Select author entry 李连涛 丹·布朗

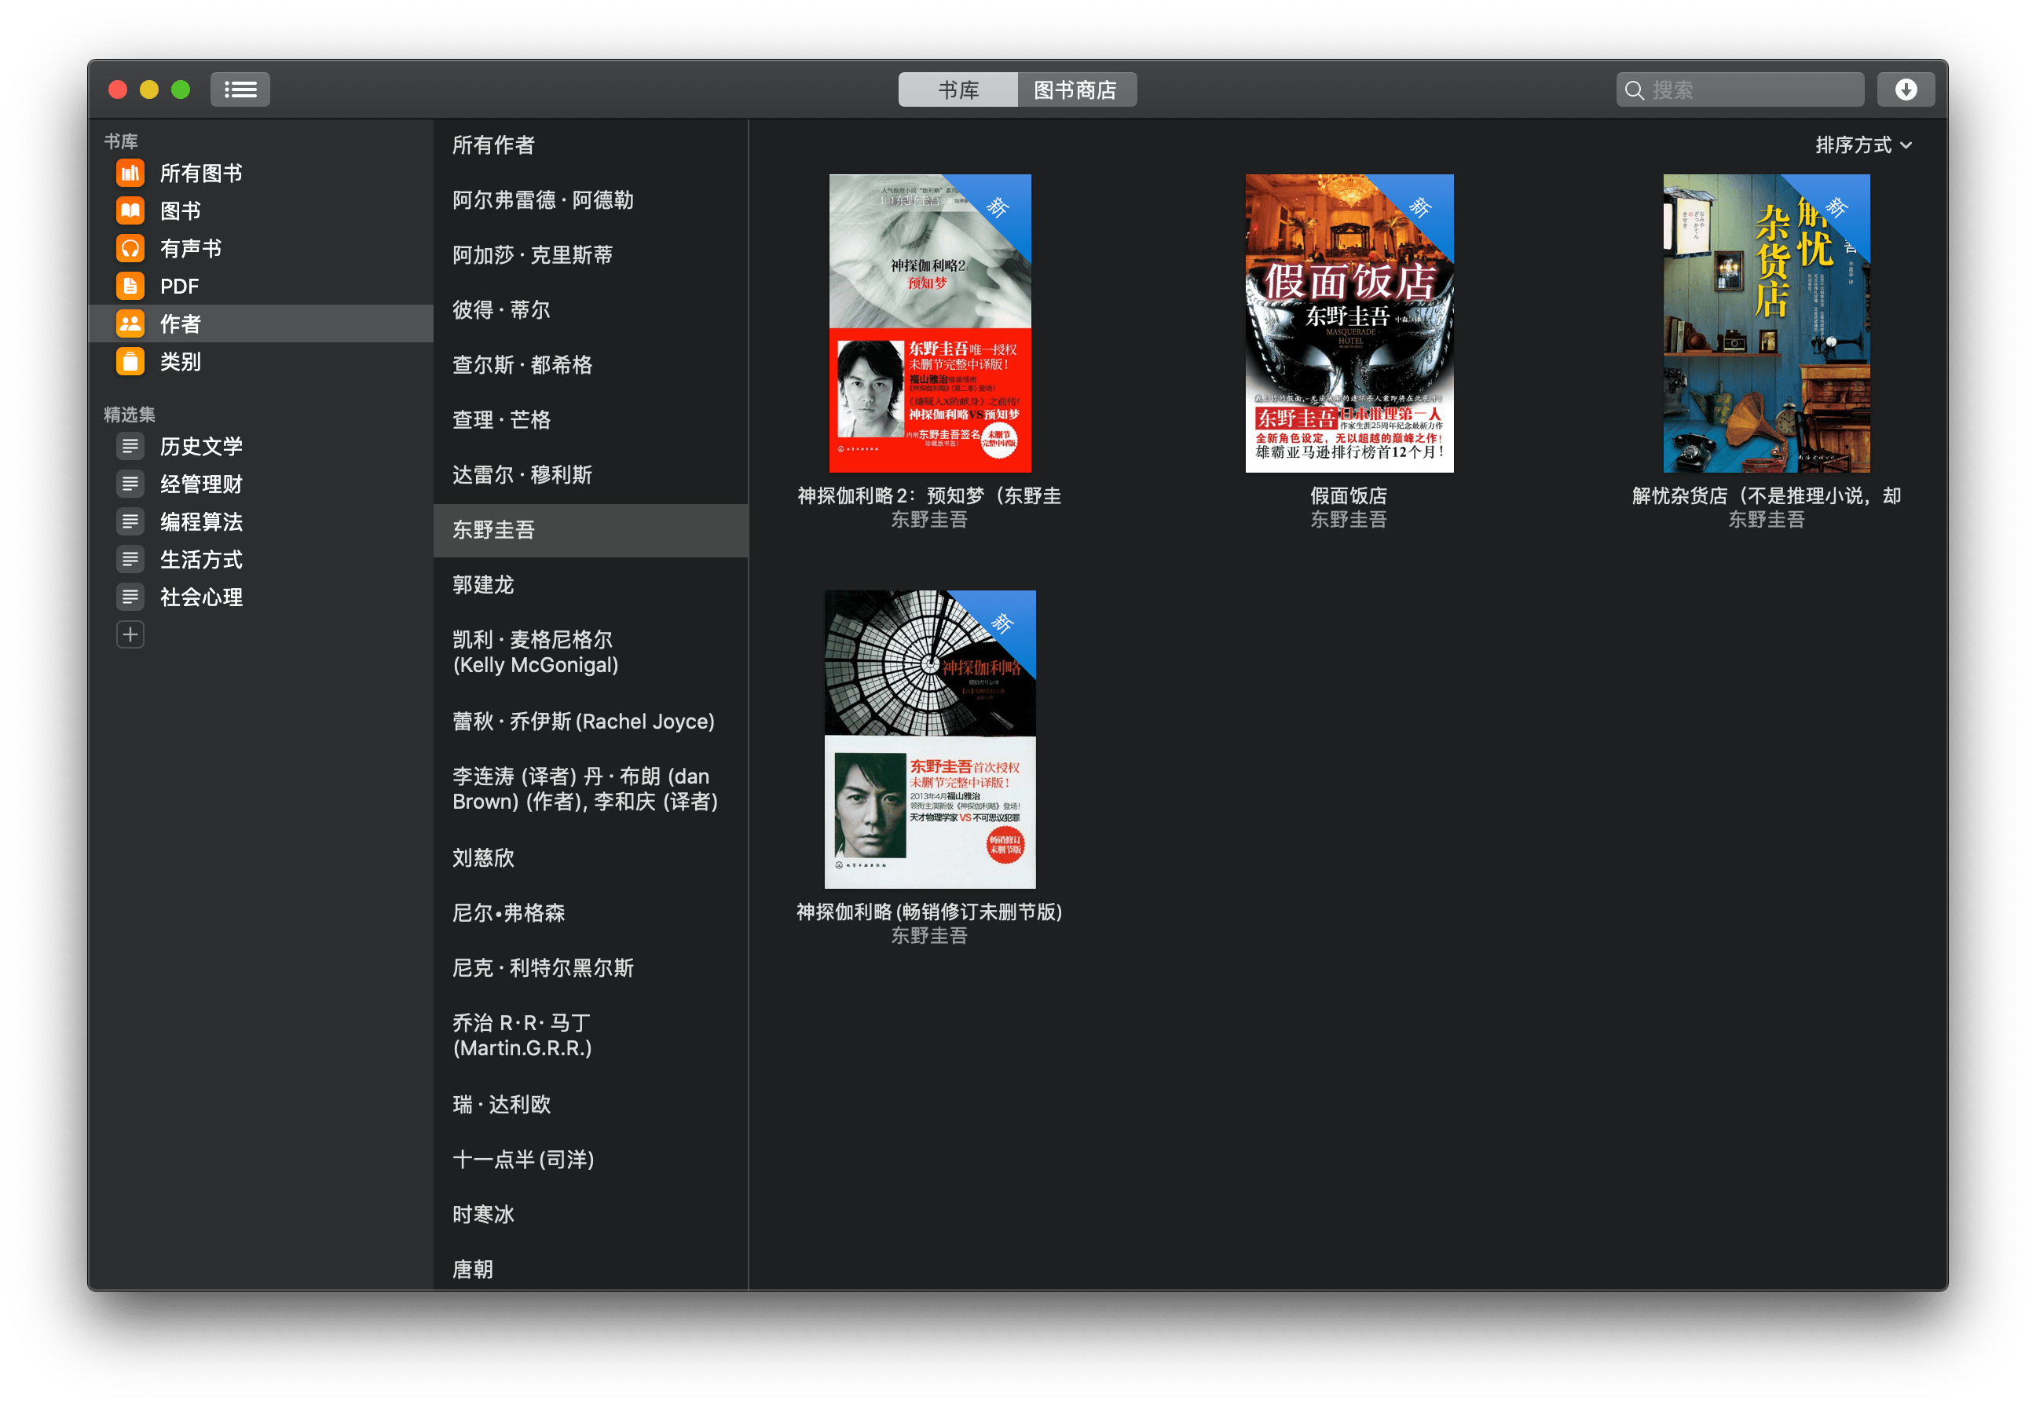coord(591,790)
